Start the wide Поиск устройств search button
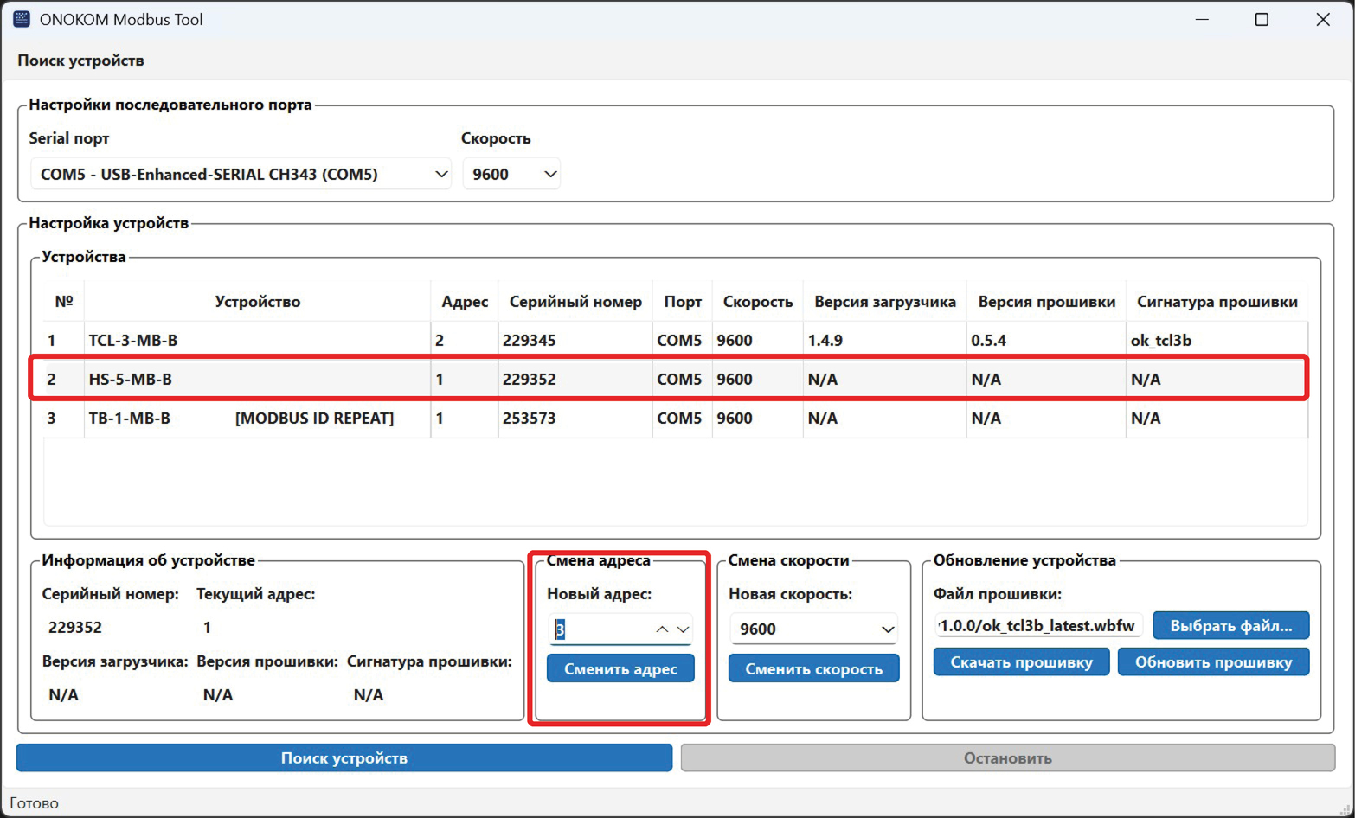This screenshot has width=1355, height=818. 344,757
